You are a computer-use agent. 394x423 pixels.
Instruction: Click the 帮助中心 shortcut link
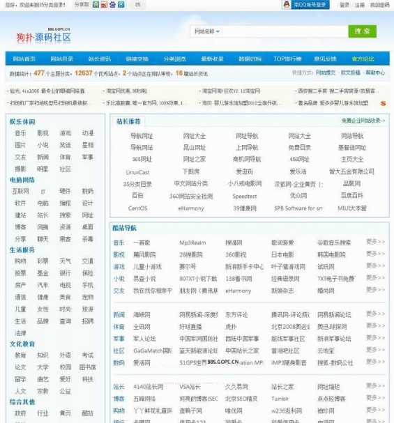tap(375, 72)
